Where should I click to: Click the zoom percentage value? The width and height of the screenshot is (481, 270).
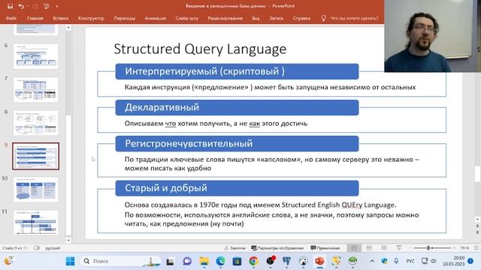[464, 248]
